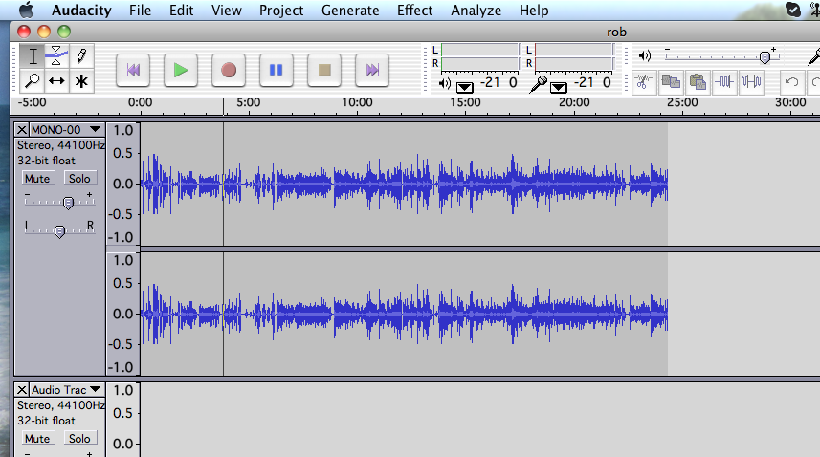
Task: Click the 'rob' window title
Action: 616,32
